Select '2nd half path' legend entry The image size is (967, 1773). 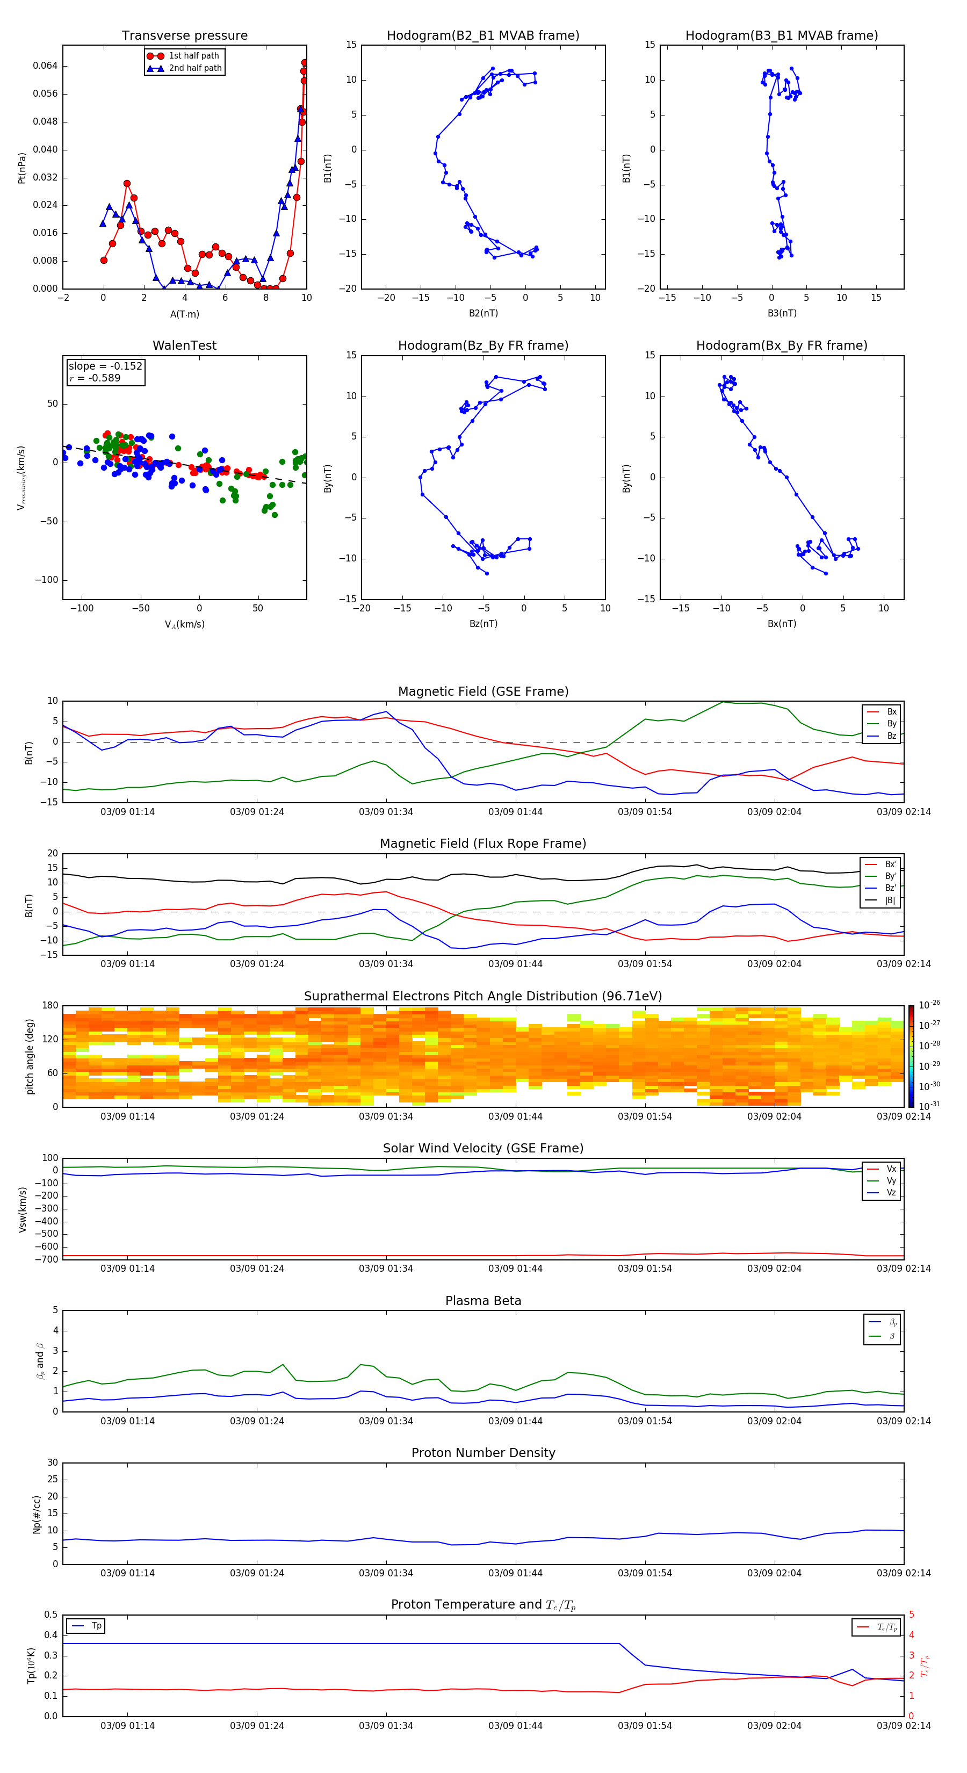[x=184, y=68]
